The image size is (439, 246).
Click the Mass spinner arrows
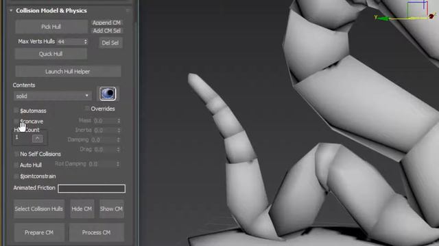[x=119, y=121]
